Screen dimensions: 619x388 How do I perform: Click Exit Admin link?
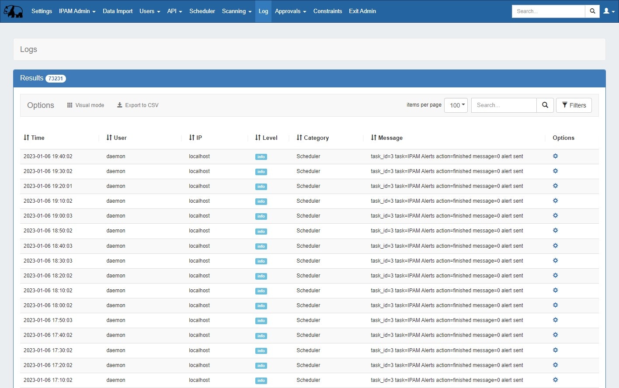[x=362, y=11]
